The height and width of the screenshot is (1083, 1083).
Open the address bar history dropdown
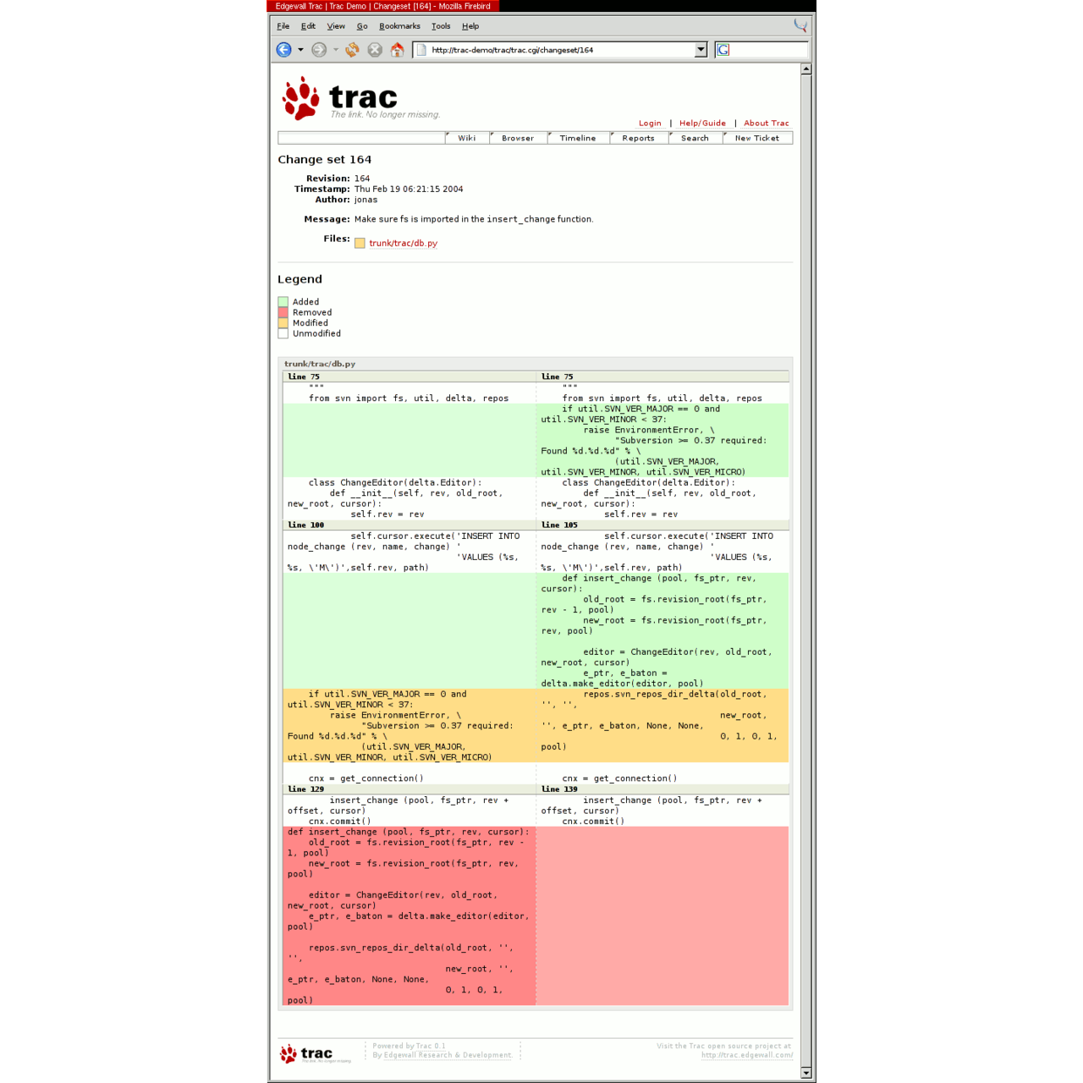701,49
